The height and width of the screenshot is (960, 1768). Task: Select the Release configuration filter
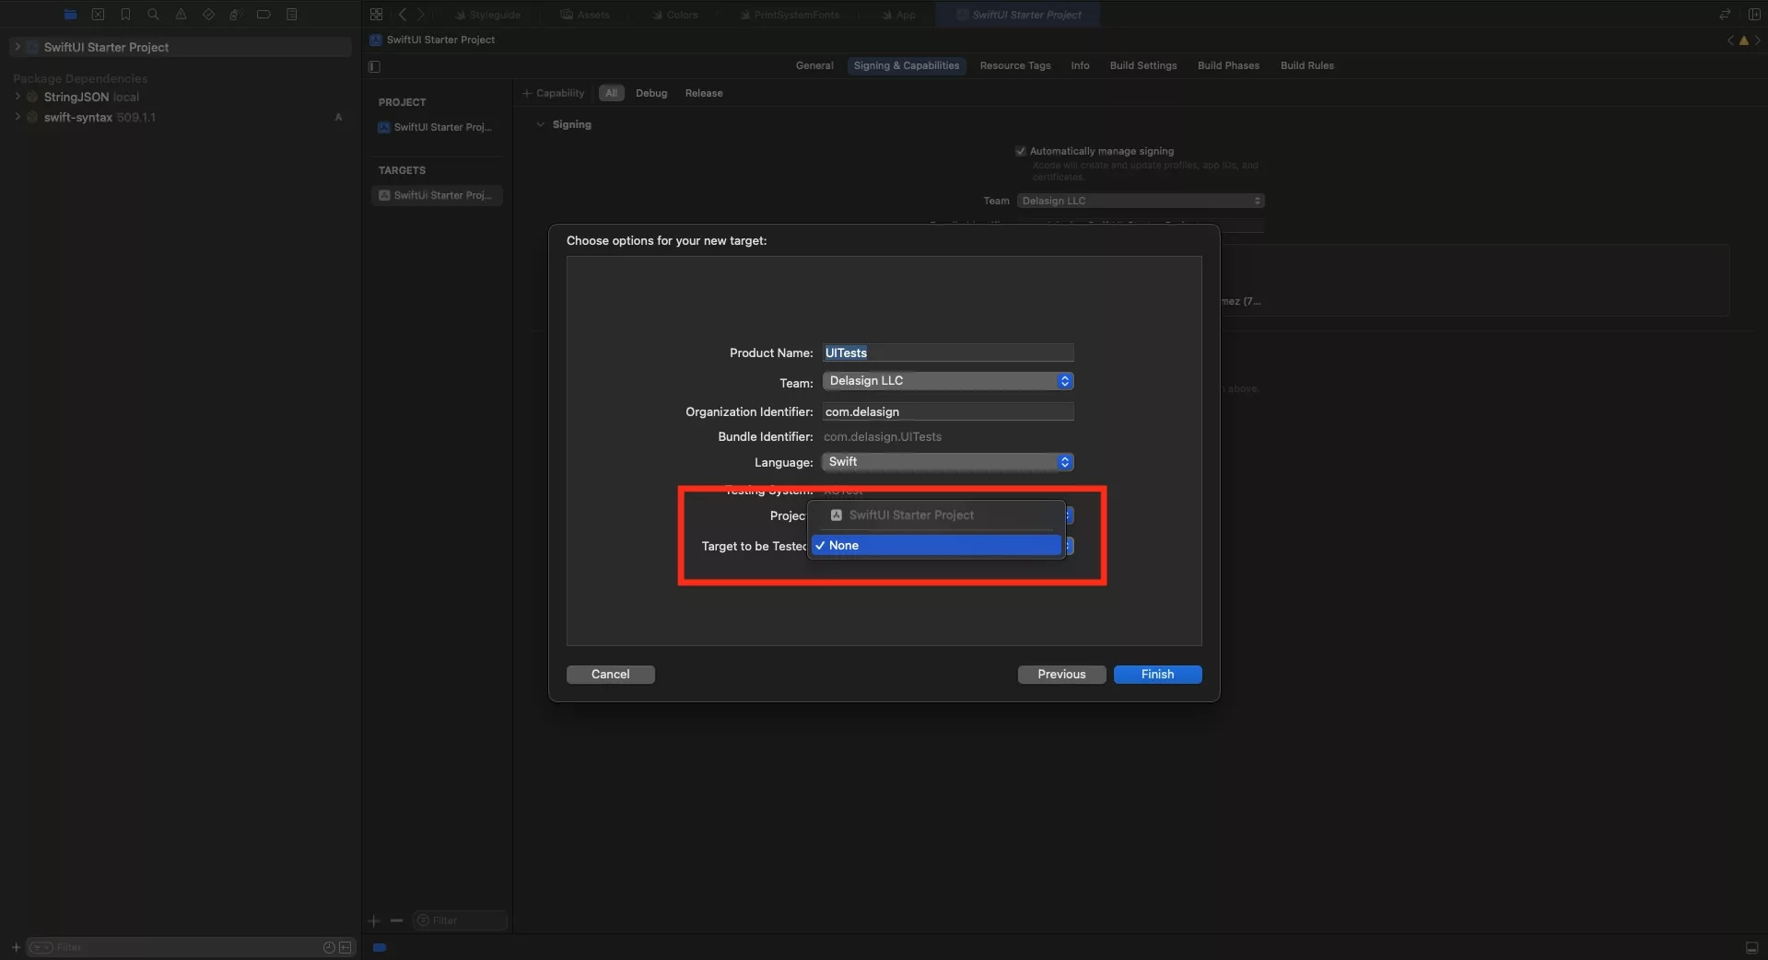704,93
